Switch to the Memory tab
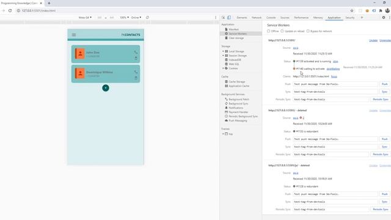 click(318, 18)
